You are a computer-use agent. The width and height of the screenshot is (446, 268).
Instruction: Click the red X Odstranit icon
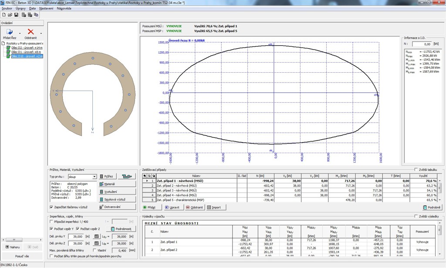(x=30, y=32)
